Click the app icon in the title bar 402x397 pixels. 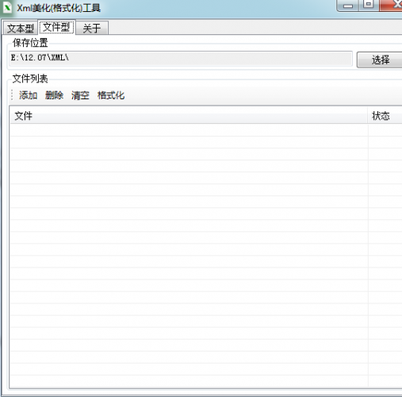(7, 7)
